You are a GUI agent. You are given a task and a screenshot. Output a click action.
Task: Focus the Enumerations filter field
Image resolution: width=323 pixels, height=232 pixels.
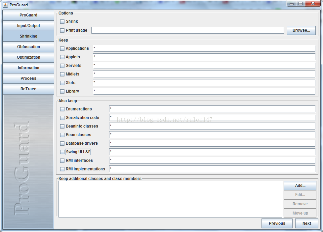click(212, 109)
